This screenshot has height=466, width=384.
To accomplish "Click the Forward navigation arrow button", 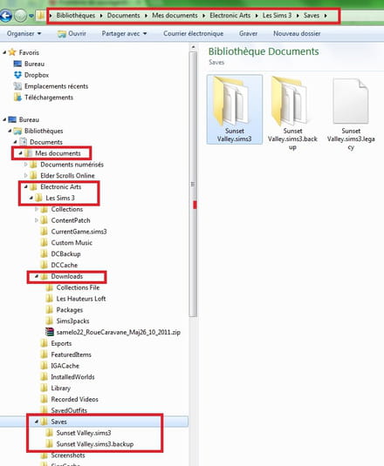I will (20, 16).
